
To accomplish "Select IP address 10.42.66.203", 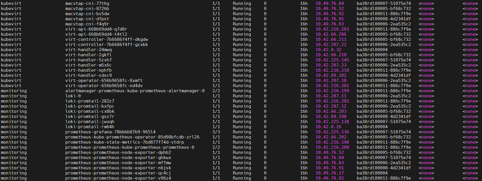I will click(331, 111).
